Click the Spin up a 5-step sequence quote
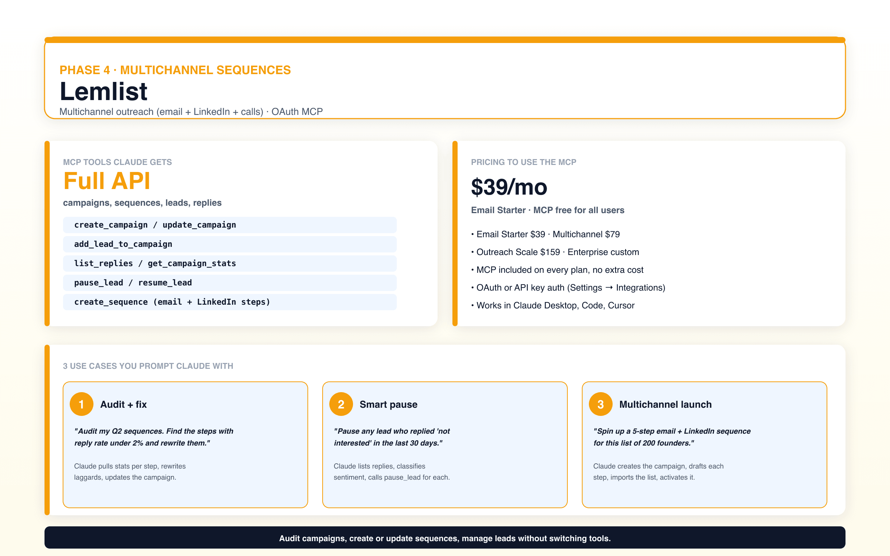Screen dimensions: 890x556 (672, 437)
